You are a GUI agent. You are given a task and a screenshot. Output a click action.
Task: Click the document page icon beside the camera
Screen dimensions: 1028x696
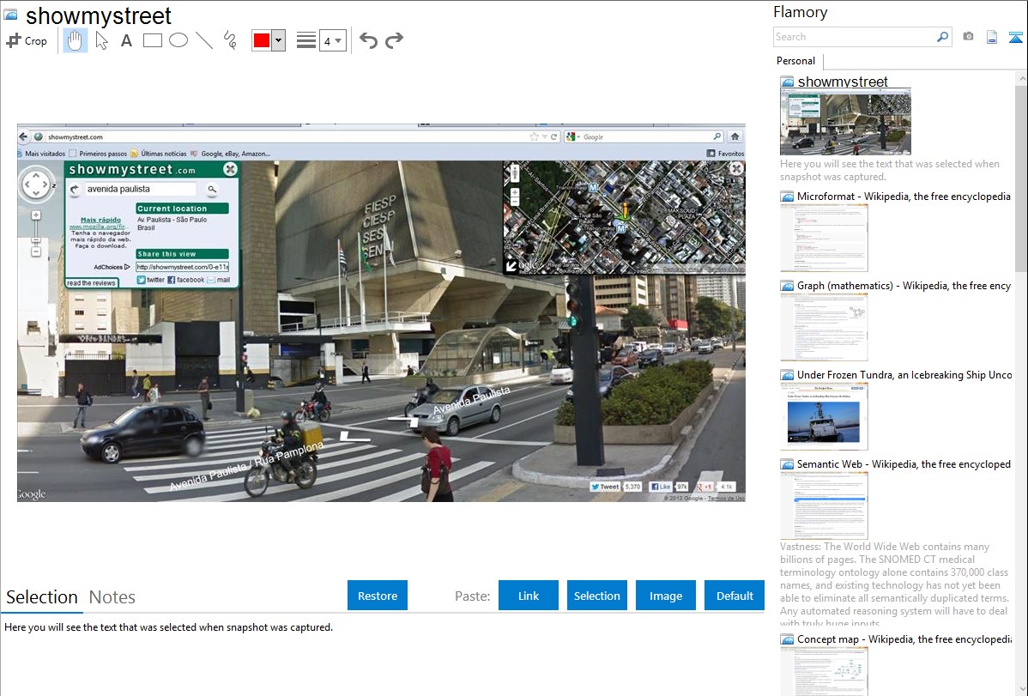tap(992, 37)
